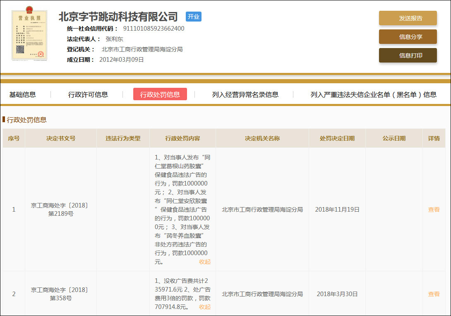
Task: Click the 决定书文号 column header
Action: pos(60,138)
